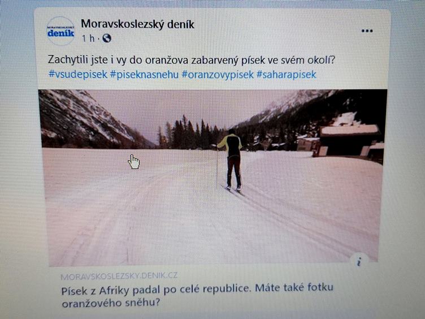425x319 pixels.
Task: Open the MORAVSKOSLEZSKY.DENIK.CZ source link
Action: (119, 276)
